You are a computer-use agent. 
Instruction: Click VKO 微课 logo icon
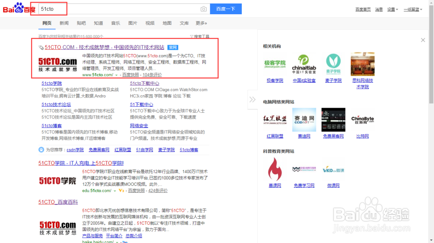pyautogui.click(x=333, y=169)
